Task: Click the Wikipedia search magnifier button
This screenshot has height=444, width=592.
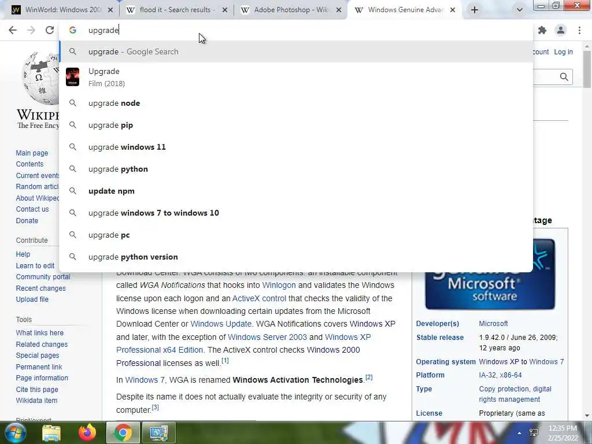Action: [564, 77]
